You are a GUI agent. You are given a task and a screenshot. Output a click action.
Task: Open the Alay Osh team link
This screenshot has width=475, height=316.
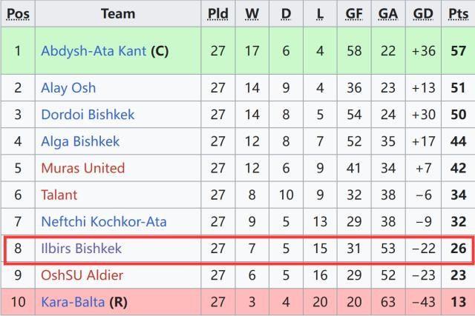[68, 88]
